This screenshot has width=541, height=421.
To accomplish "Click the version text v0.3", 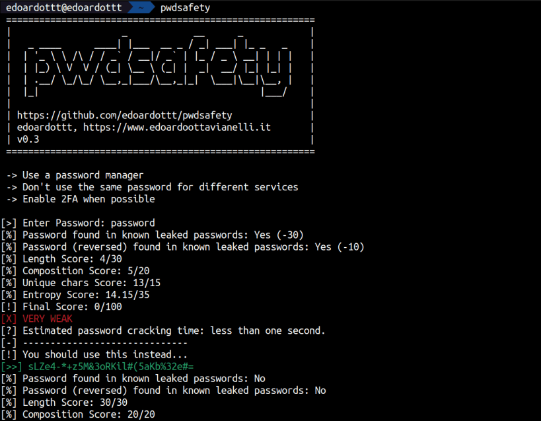I will click(28, 139).
